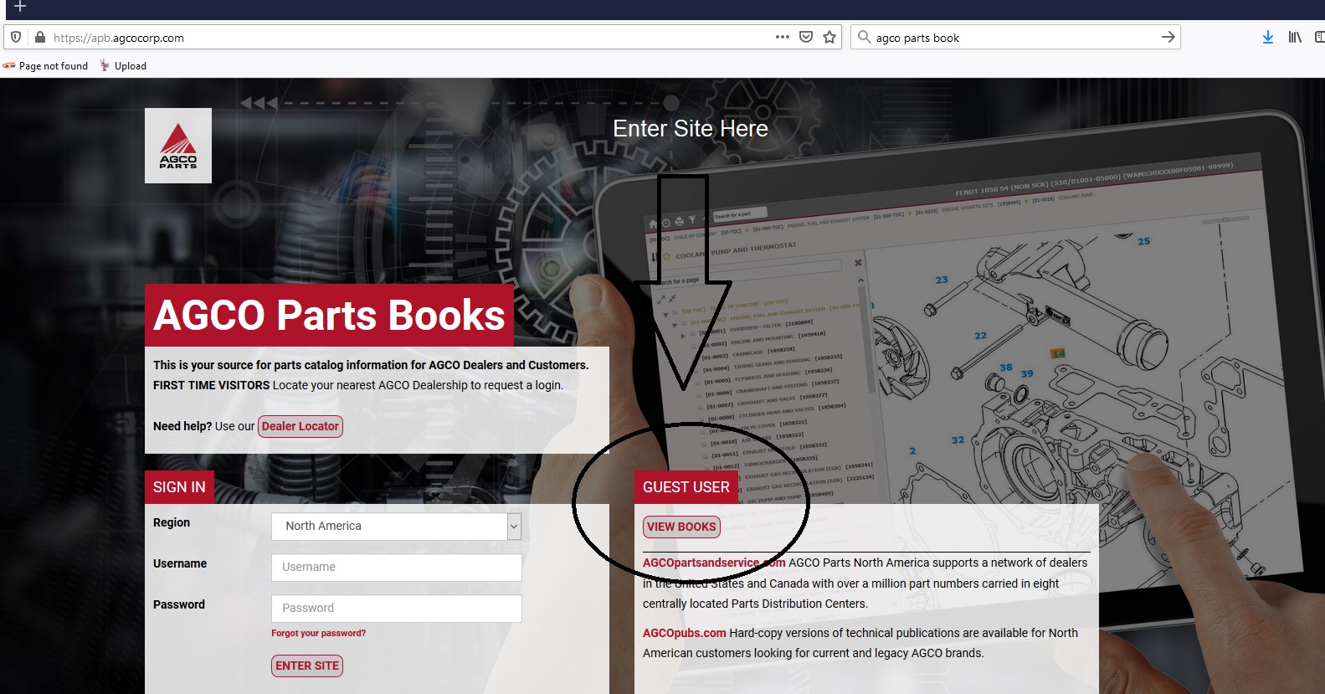Click the tracking protection shield icon

point(16,37)
